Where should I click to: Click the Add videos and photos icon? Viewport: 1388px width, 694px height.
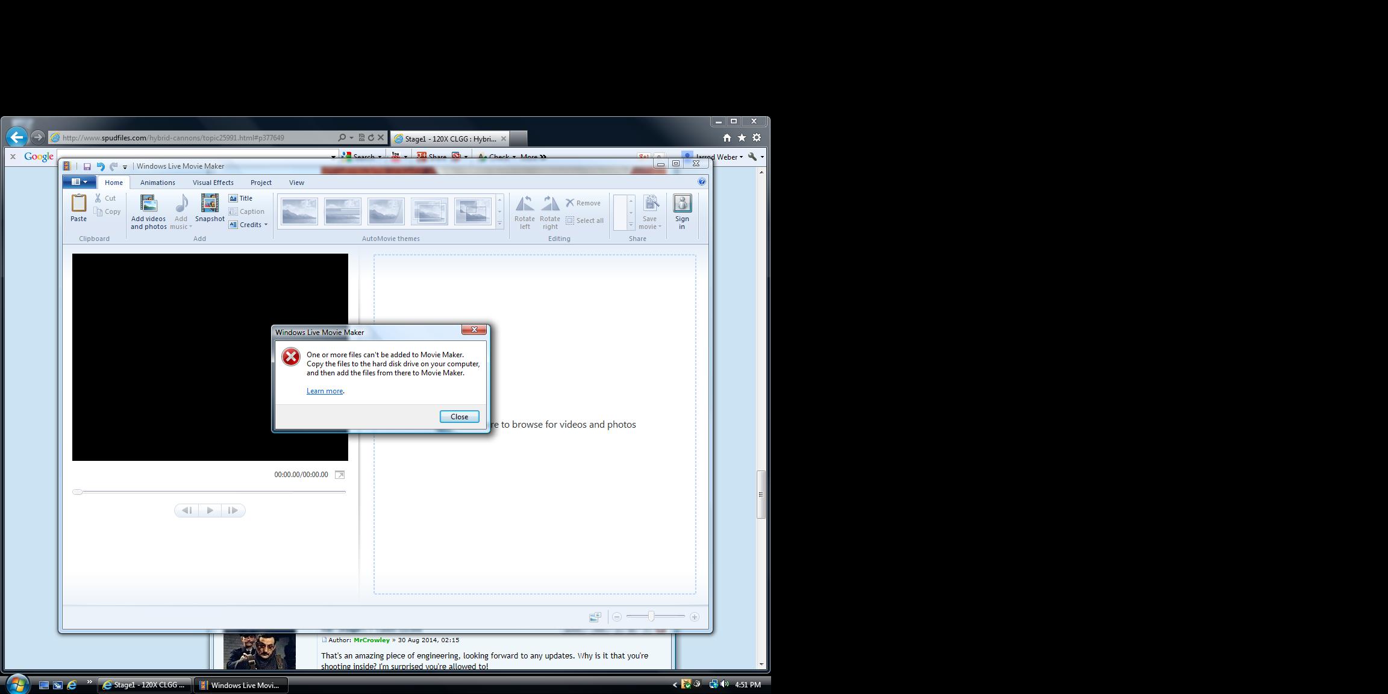[x=148, y=204]
